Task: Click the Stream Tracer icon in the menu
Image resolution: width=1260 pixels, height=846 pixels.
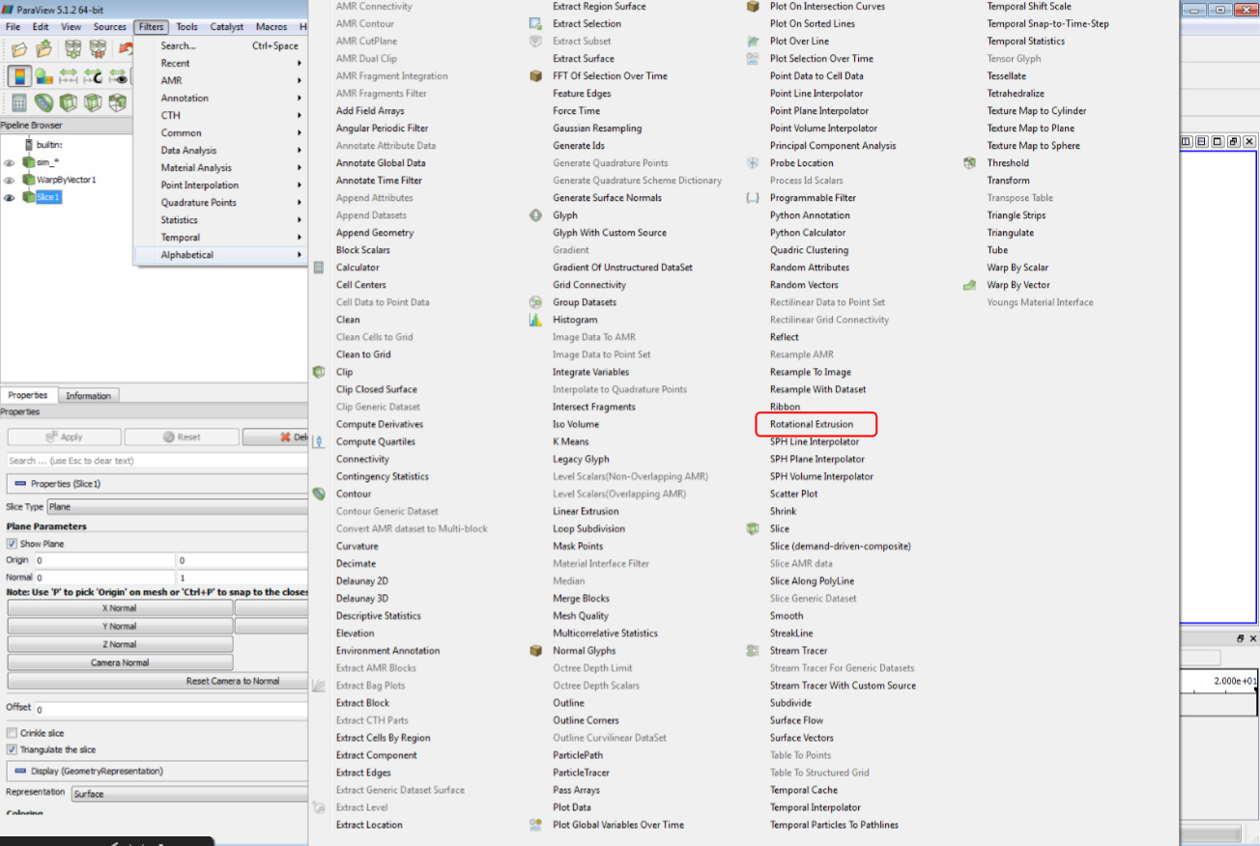Action: coord(753,651)
